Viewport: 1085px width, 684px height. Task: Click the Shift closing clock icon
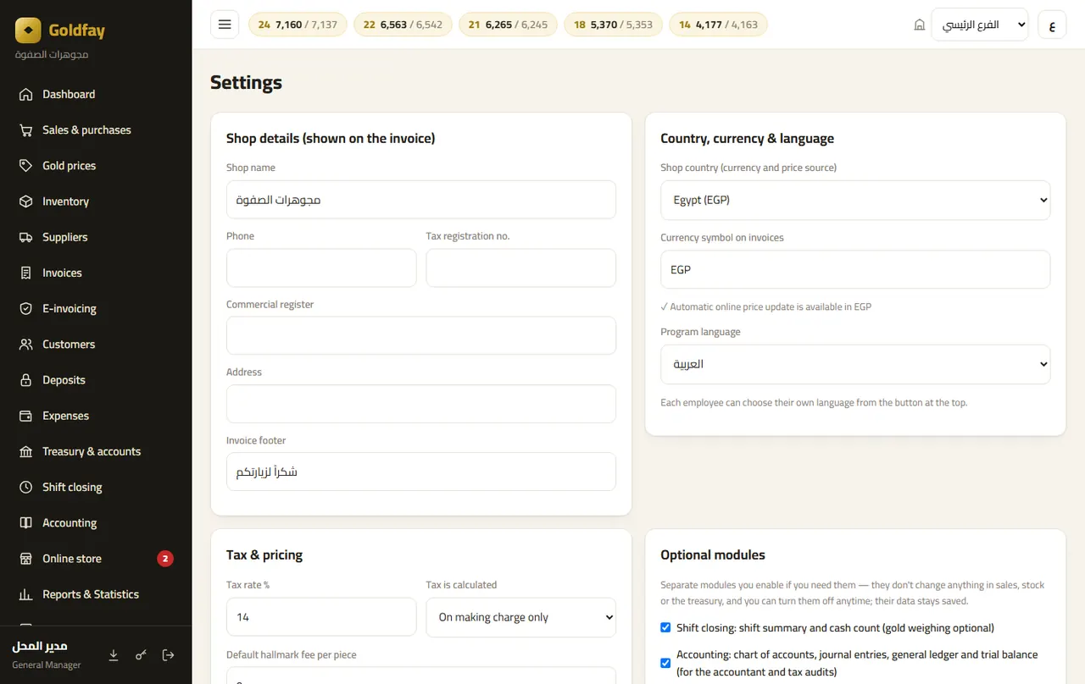(x=26, y=487)
